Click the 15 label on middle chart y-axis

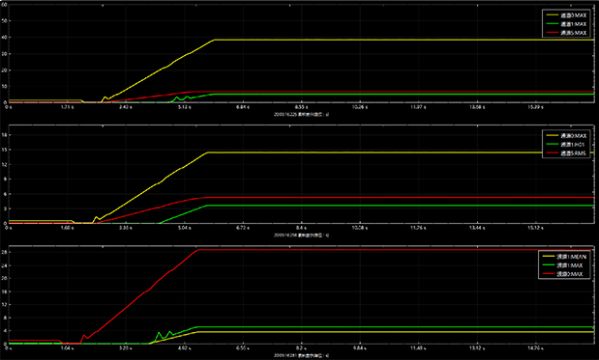pos(5,150)
